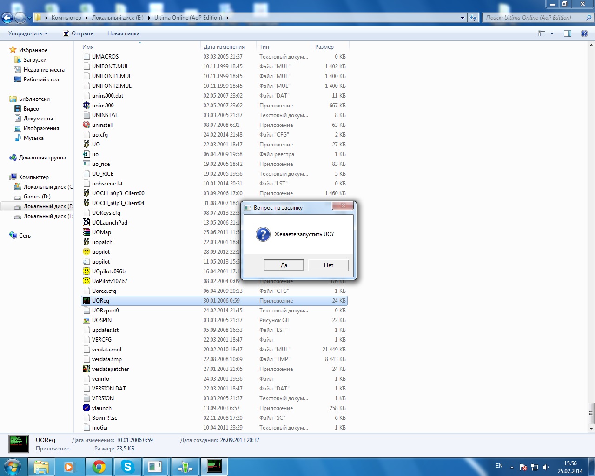This screenshot has height=476, width=595.
Task: Select Games (D:) in navigation pane
Action: click(37, 197)
